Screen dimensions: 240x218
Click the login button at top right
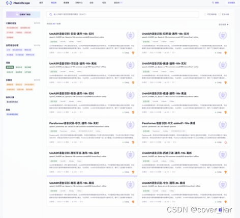pyautogui.click(x=231, y=3)
